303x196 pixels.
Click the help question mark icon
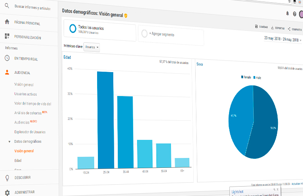(x=294, y=13)
